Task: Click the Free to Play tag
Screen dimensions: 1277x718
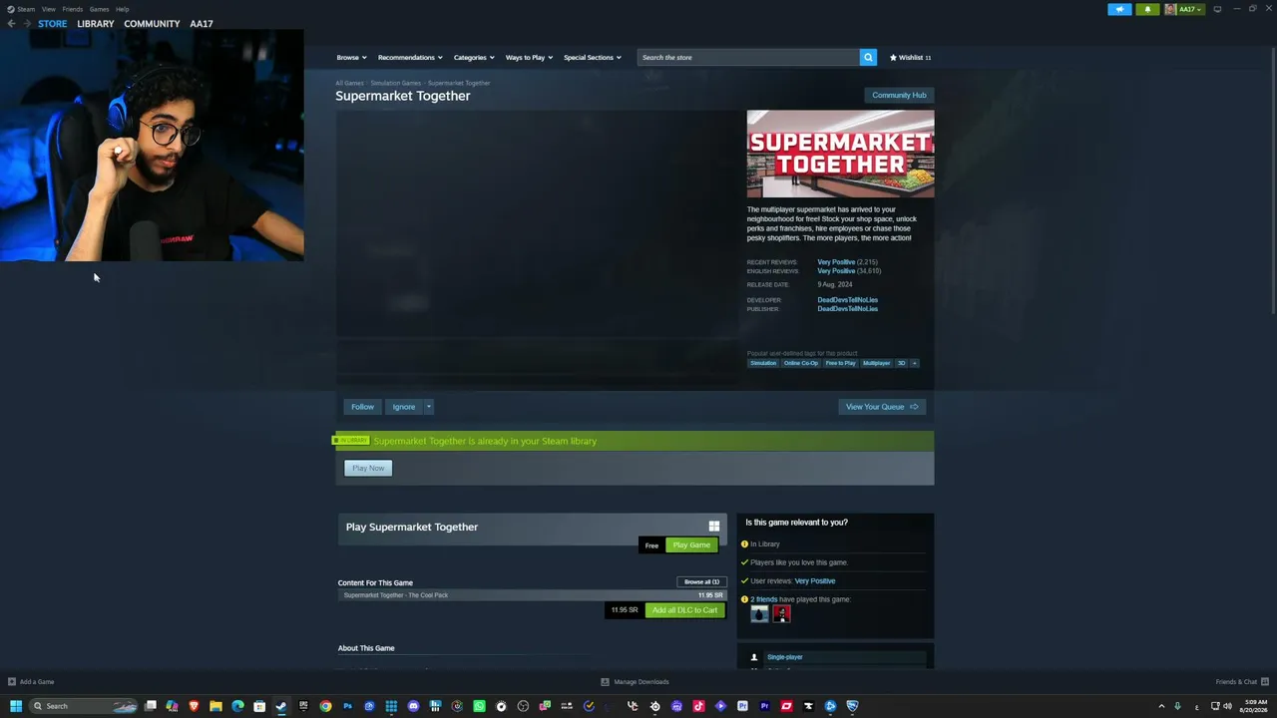Action: pos(840,363)
